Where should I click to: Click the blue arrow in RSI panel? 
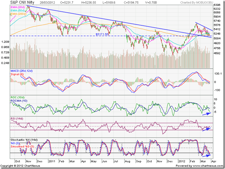206,129
